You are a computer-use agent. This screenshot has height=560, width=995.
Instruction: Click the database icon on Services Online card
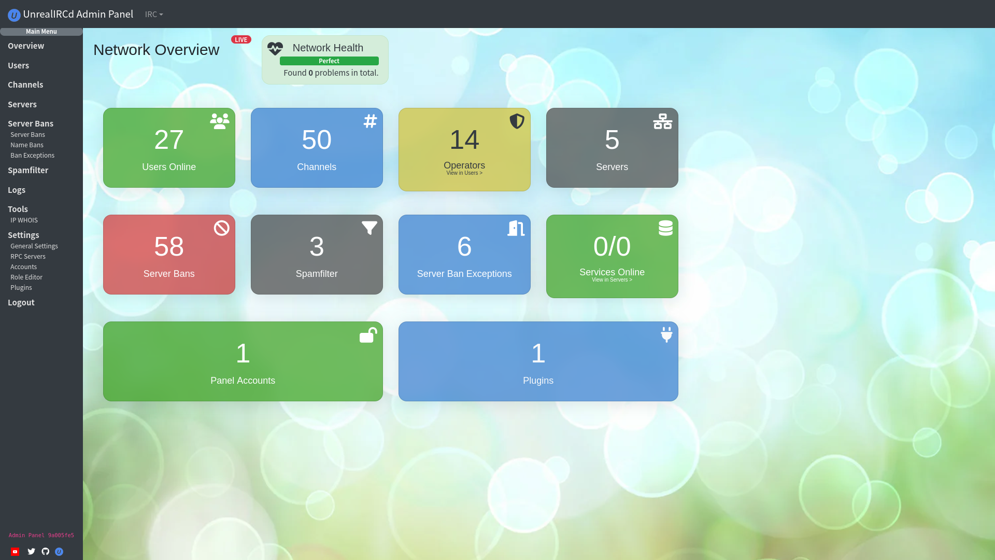coord(665,228)
